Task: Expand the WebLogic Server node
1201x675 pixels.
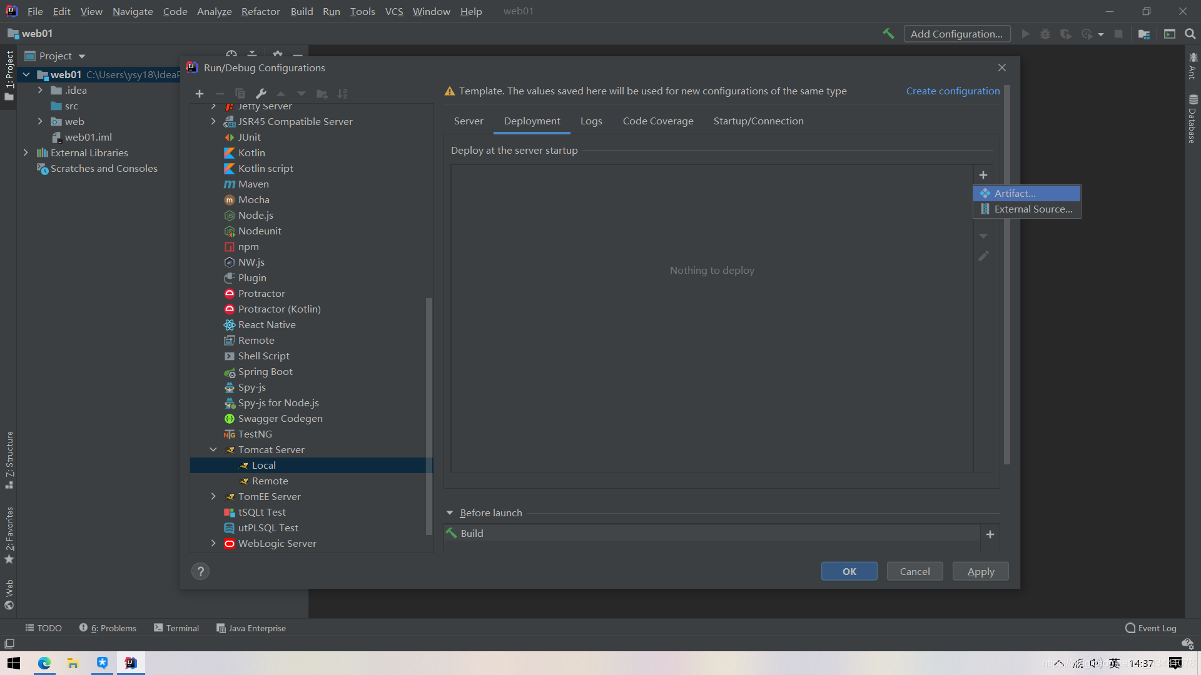Action: point(213,543)
